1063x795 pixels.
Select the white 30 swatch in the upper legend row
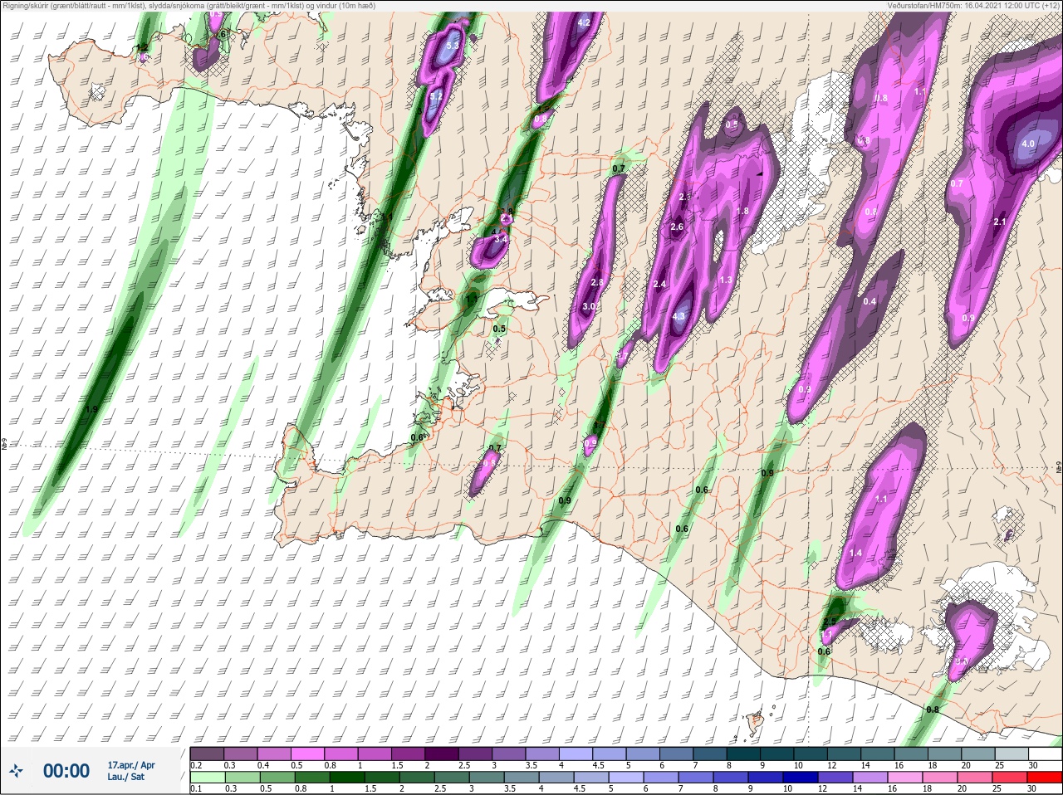pyautogui.click(x=1045, y=754)
